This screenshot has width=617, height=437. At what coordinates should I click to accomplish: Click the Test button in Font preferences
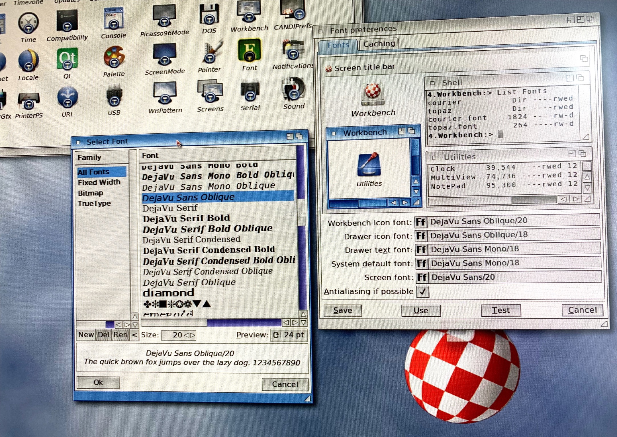point(500,310)
